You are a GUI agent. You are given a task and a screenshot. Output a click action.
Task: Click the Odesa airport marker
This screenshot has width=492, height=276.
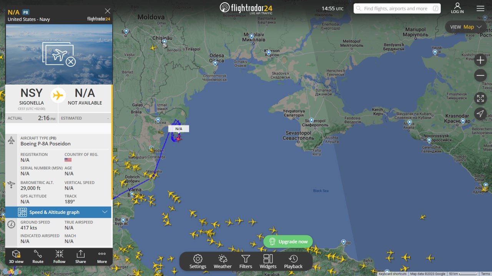(x=216, y=62)
